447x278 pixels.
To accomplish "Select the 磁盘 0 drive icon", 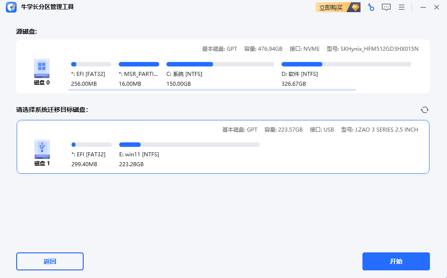I will [41, 66].
